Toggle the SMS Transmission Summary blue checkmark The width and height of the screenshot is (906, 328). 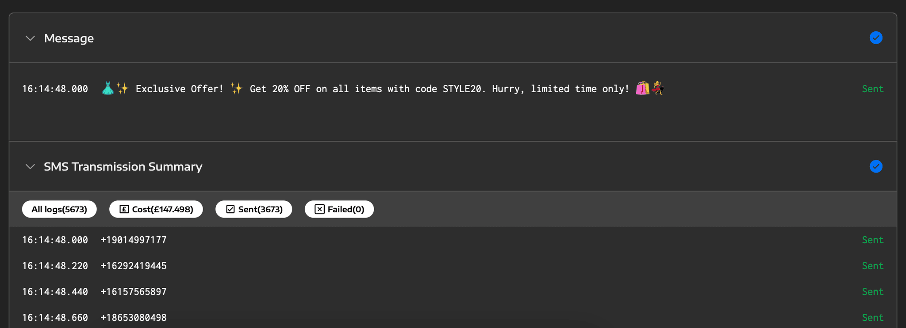875,166
